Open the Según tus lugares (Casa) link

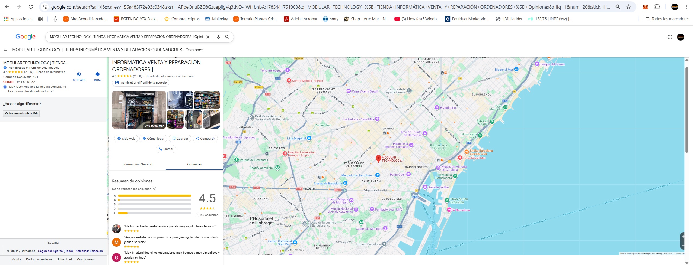[55, 251]
